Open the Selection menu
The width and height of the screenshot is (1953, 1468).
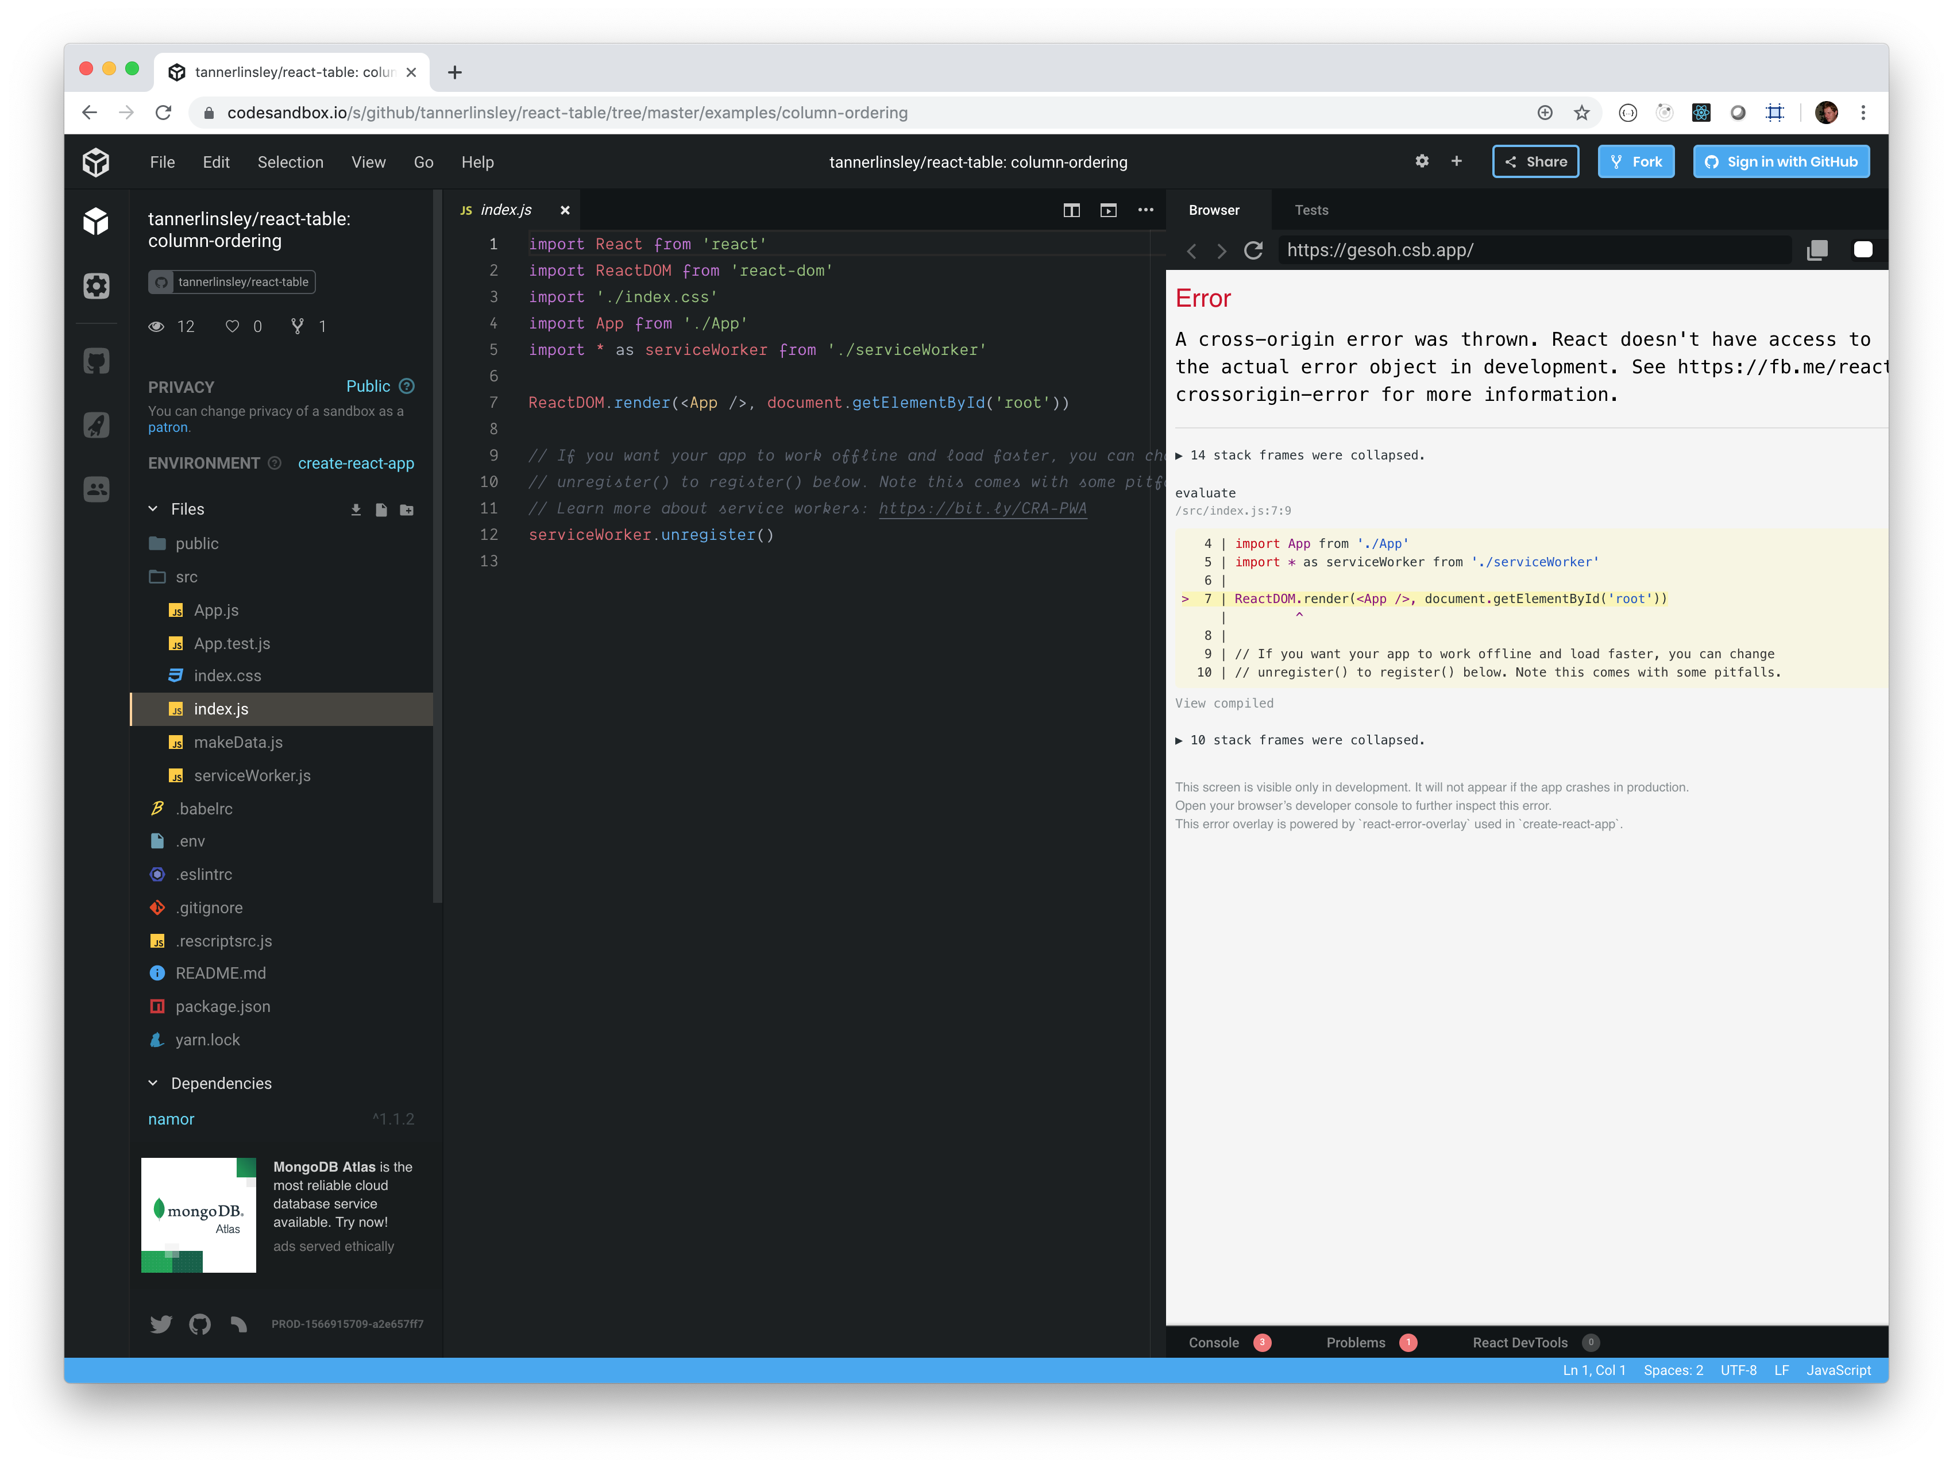291,163
